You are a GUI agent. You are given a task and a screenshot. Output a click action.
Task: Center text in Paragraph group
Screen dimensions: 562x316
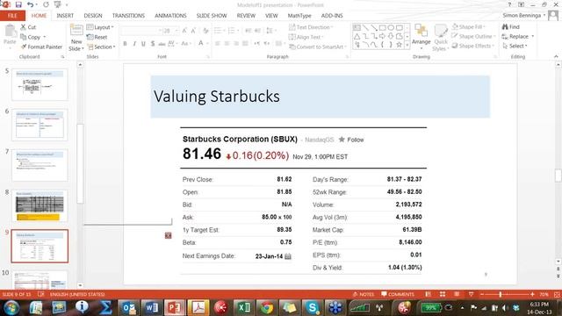coord(227,43)
